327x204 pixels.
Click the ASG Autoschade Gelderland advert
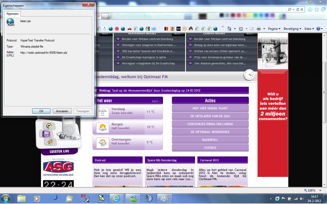click(x=58, y=169)
